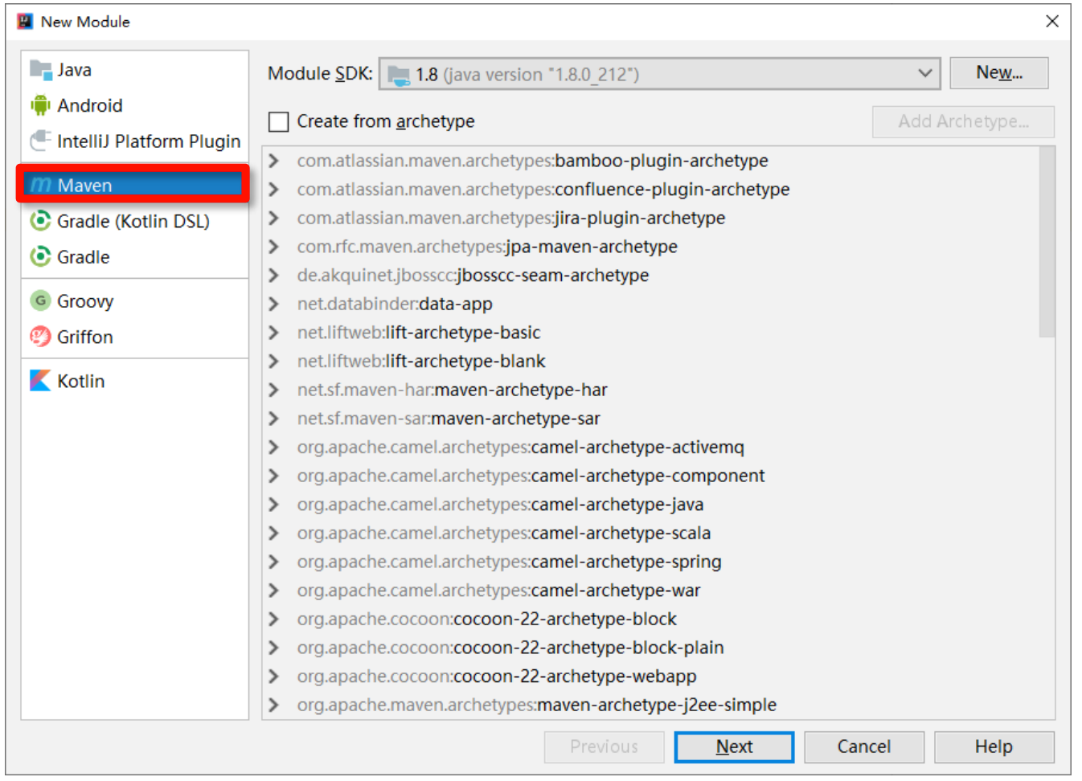
Task: Select camel-archetype-spring row text
Action: click(509, 562)
